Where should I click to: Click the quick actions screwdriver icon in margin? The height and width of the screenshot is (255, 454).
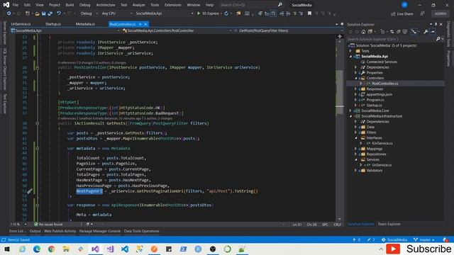30,191
